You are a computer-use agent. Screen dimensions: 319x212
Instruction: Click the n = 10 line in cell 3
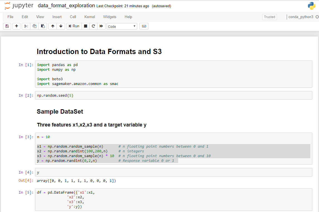coord(43,137)
